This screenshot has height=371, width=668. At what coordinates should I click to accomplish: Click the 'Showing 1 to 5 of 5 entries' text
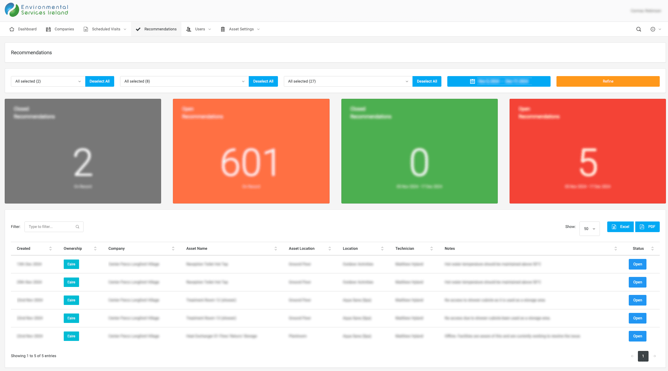[34, 356]
